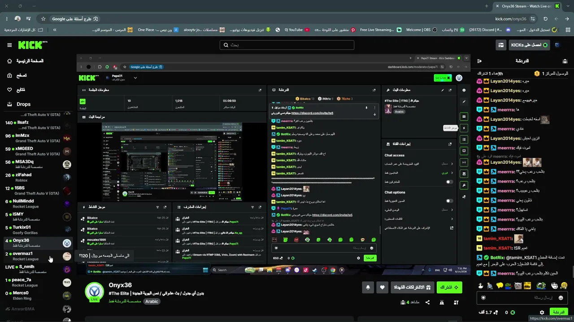574x322 pixels.
Task: Bookmark this page with the star icon
Action: pyautogui.click(x=43, y=19)
